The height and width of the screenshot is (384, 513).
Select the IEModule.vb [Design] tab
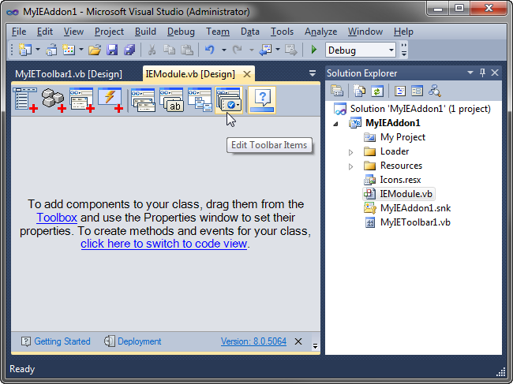point(190,74)
